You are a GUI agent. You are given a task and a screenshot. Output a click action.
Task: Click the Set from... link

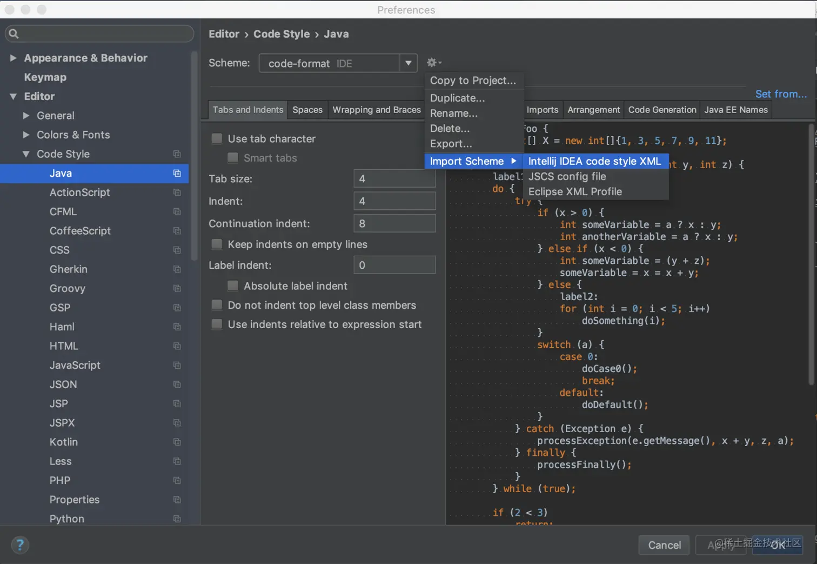click(x=781, y=94)
